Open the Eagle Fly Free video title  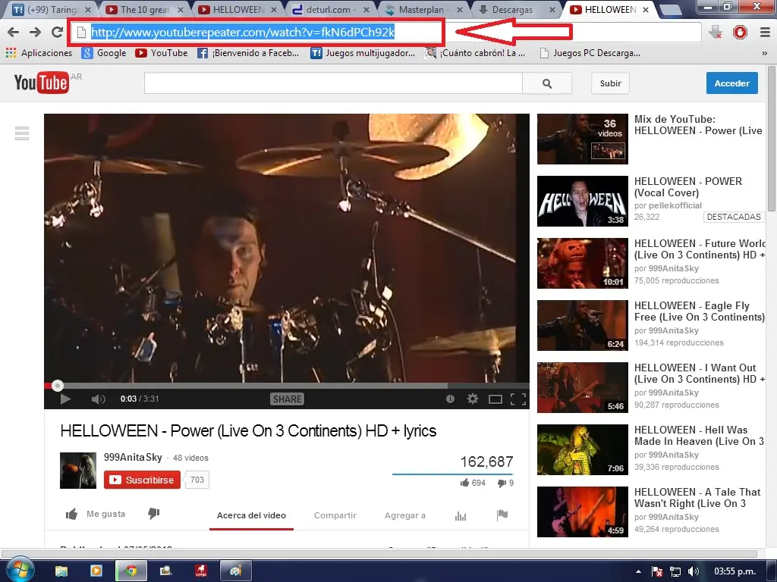(x=699, y=311)
